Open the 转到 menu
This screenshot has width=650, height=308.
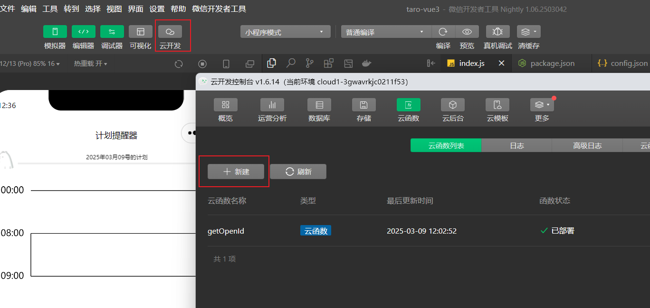tap(71, 9)
